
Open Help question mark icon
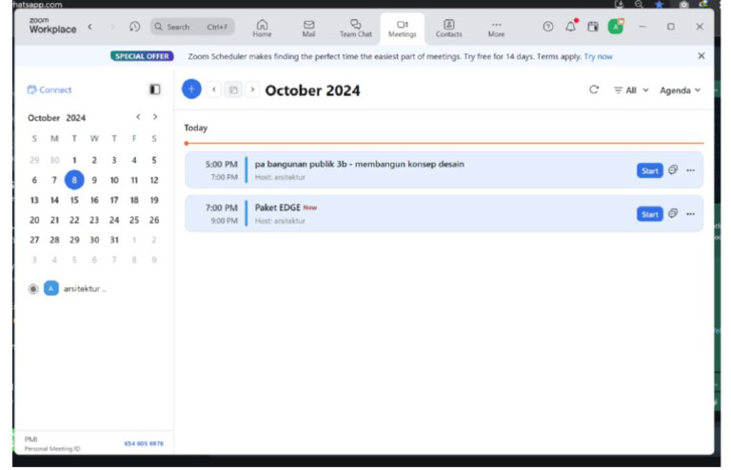(x=548, y=27)
